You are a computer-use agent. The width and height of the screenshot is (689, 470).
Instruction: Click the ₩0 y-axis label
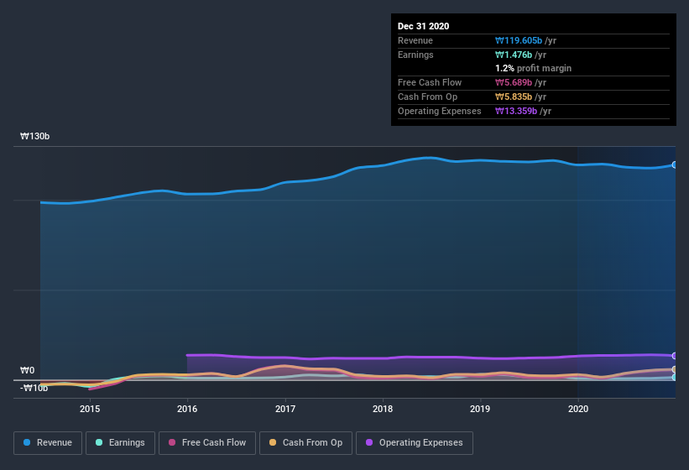click(x=27, y=370)
